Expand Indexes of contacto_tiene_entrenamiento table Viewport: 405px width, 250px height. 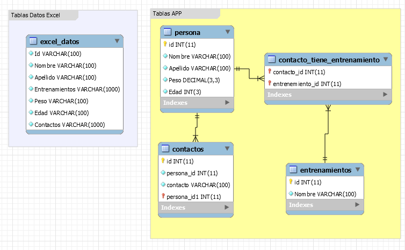click(x=385, y=95)
